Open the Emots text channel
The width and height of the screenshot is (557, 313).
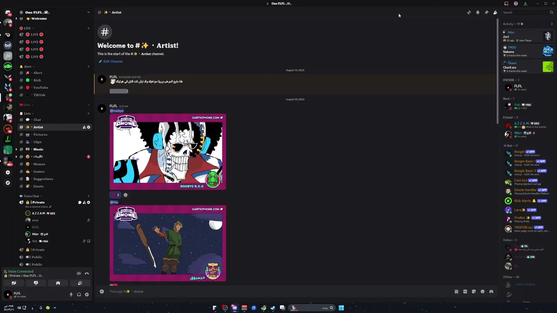click(x=54, y=186)
